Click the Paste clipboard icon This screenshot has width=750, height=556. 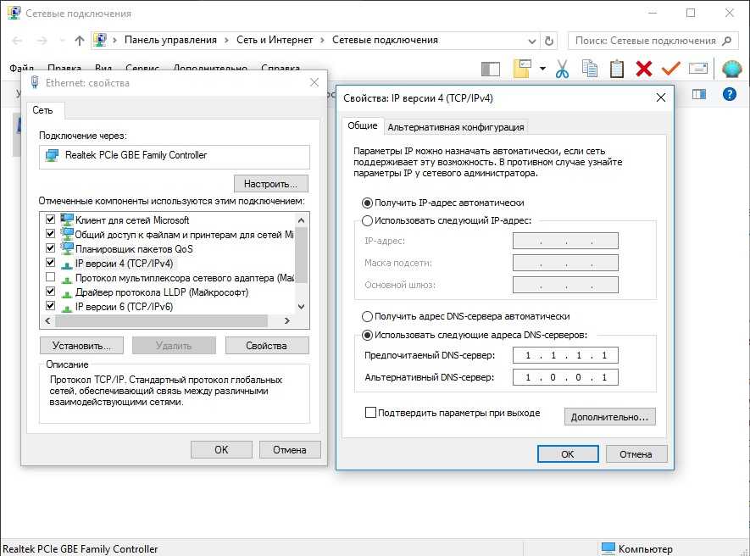click(617, 69)
